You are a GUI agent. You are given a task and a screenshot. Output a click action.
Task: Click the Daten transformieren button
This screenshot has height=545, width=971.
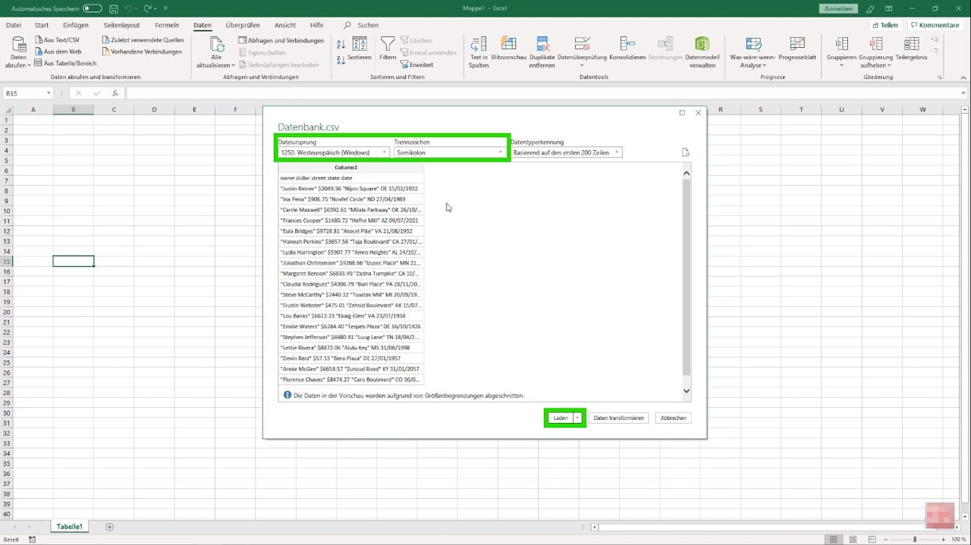pos(618,418)
